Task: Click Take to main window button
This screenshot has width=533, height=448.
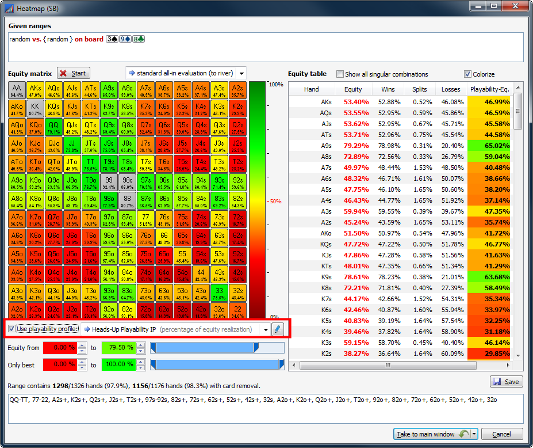Action: [432, 434]
